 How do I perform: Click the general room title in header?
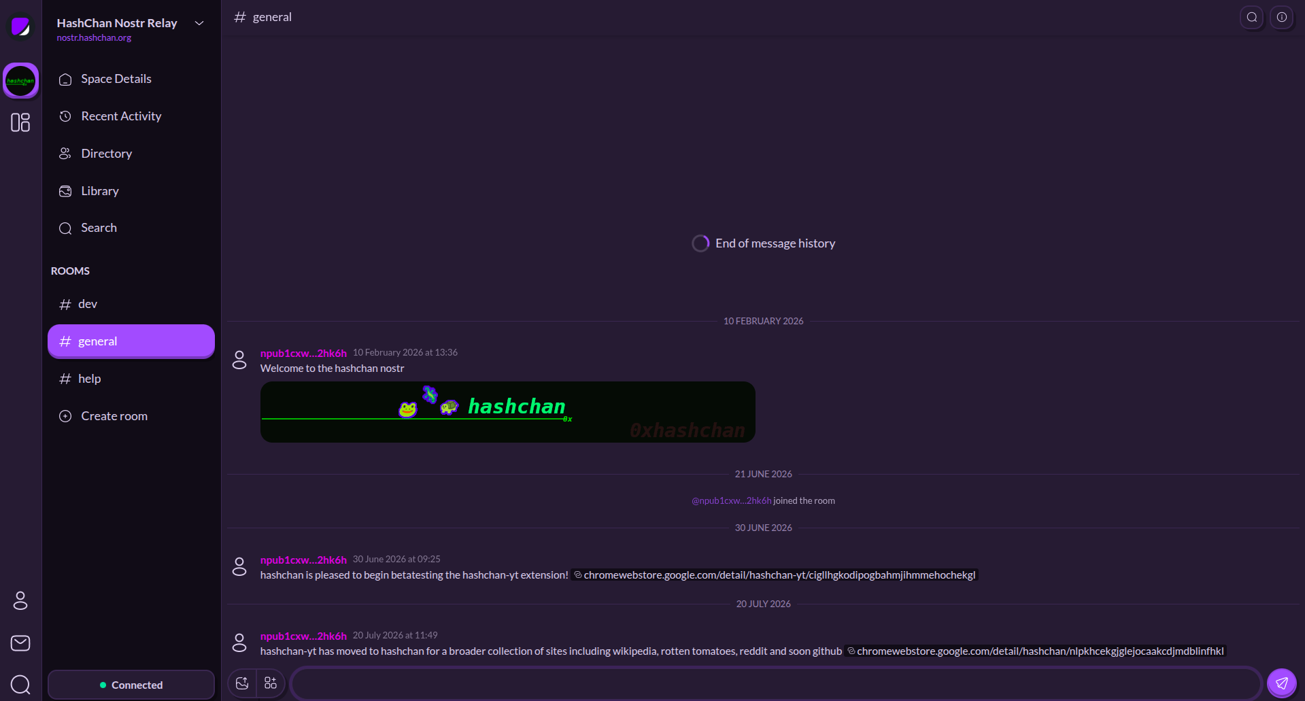click(x=272, y=17)
